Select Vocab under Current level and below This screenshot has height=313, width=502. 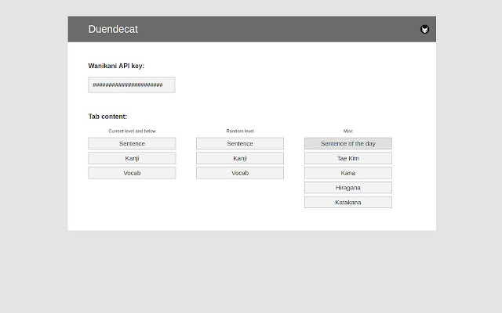pyautogui.click(x=132, y=173)
